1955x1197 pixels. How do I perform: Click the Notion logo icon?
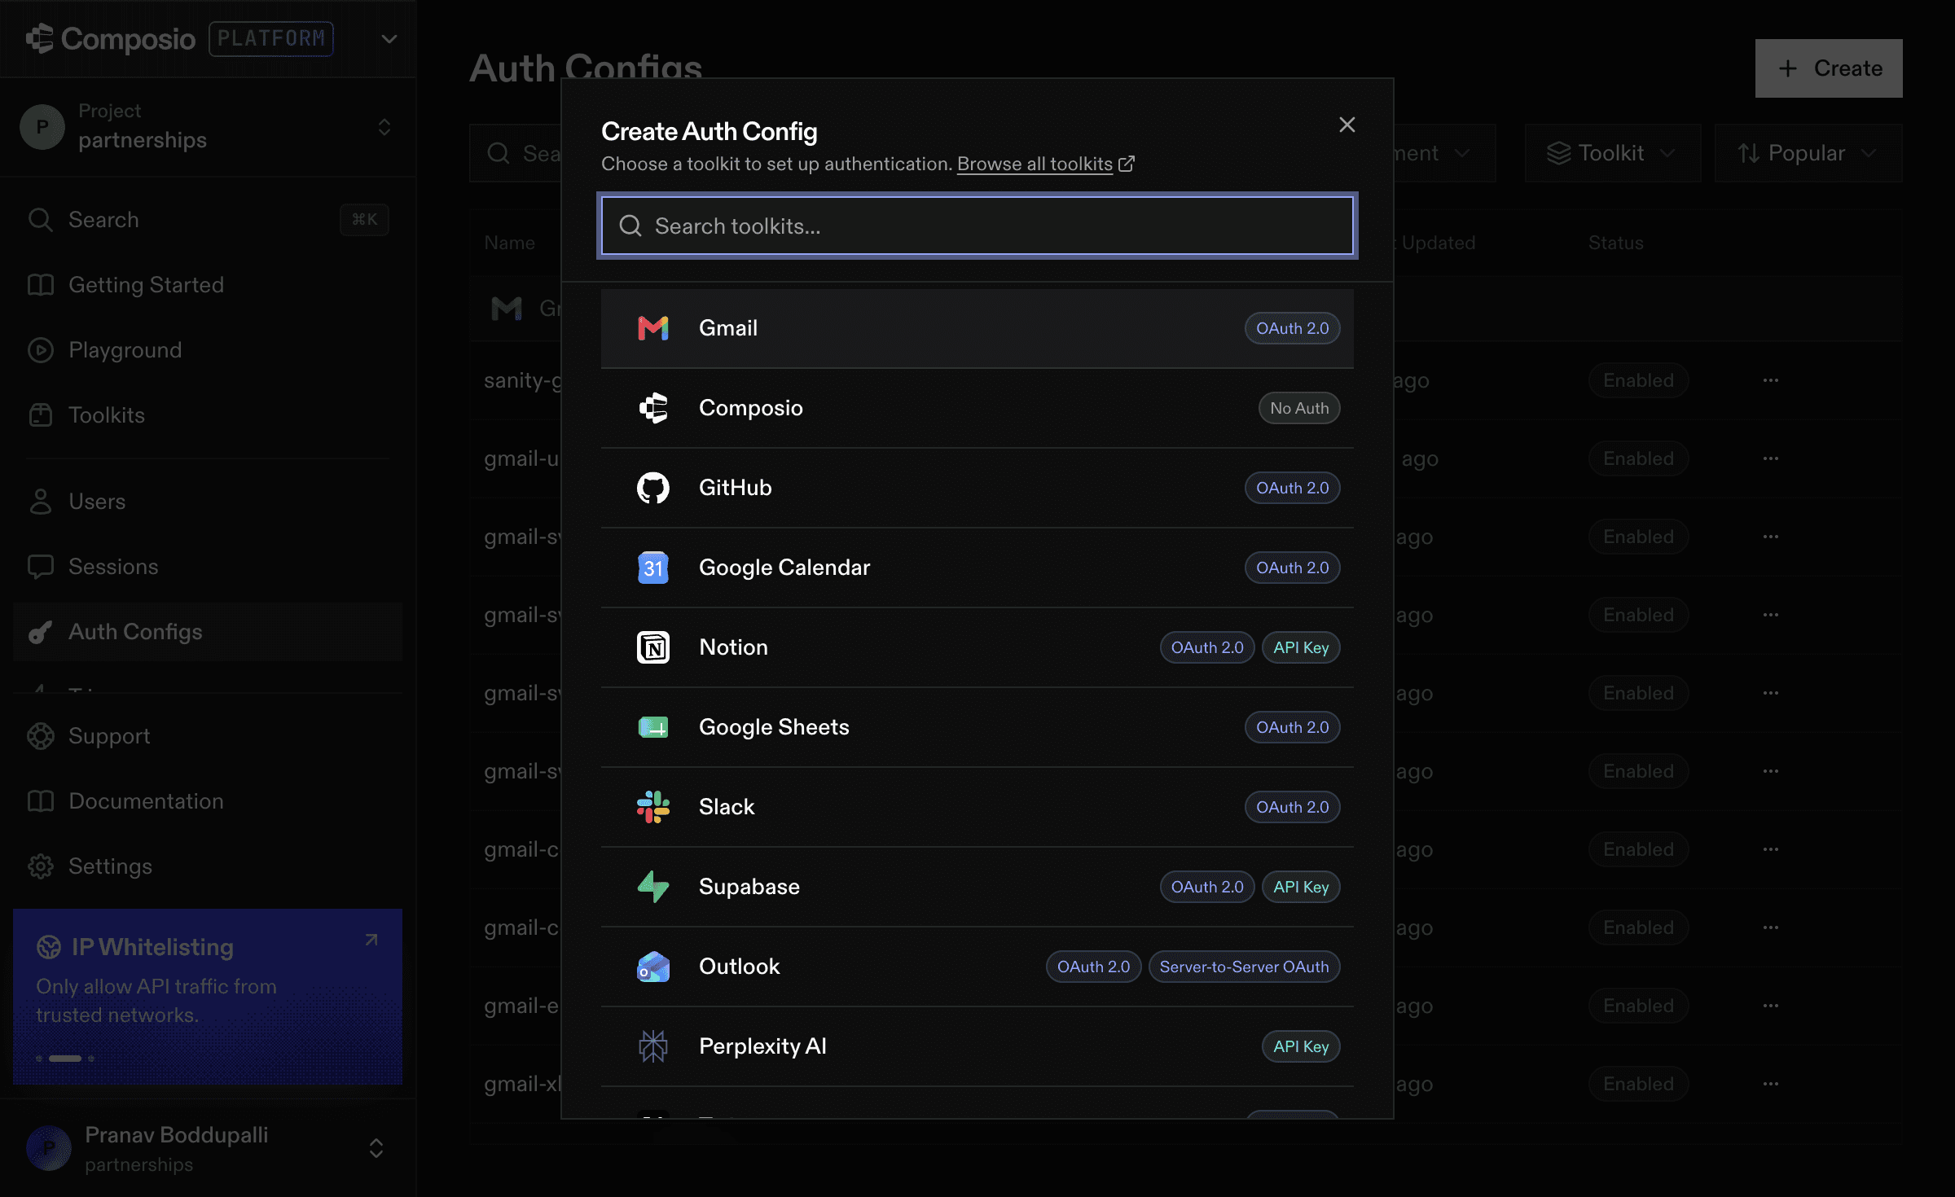[x=652, y=647]
